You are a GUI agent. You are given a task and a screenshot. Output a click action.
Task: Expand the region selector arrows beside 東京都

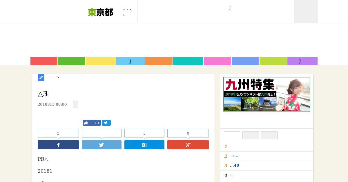[x=127, y=12]
